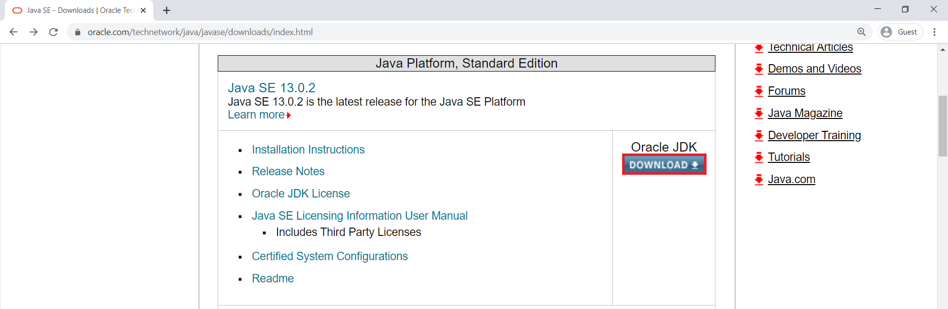This screenshot has height=309, width=948.
Task: Click the 'Includes Third Party Licenses' text
Action: pos(349,232)
